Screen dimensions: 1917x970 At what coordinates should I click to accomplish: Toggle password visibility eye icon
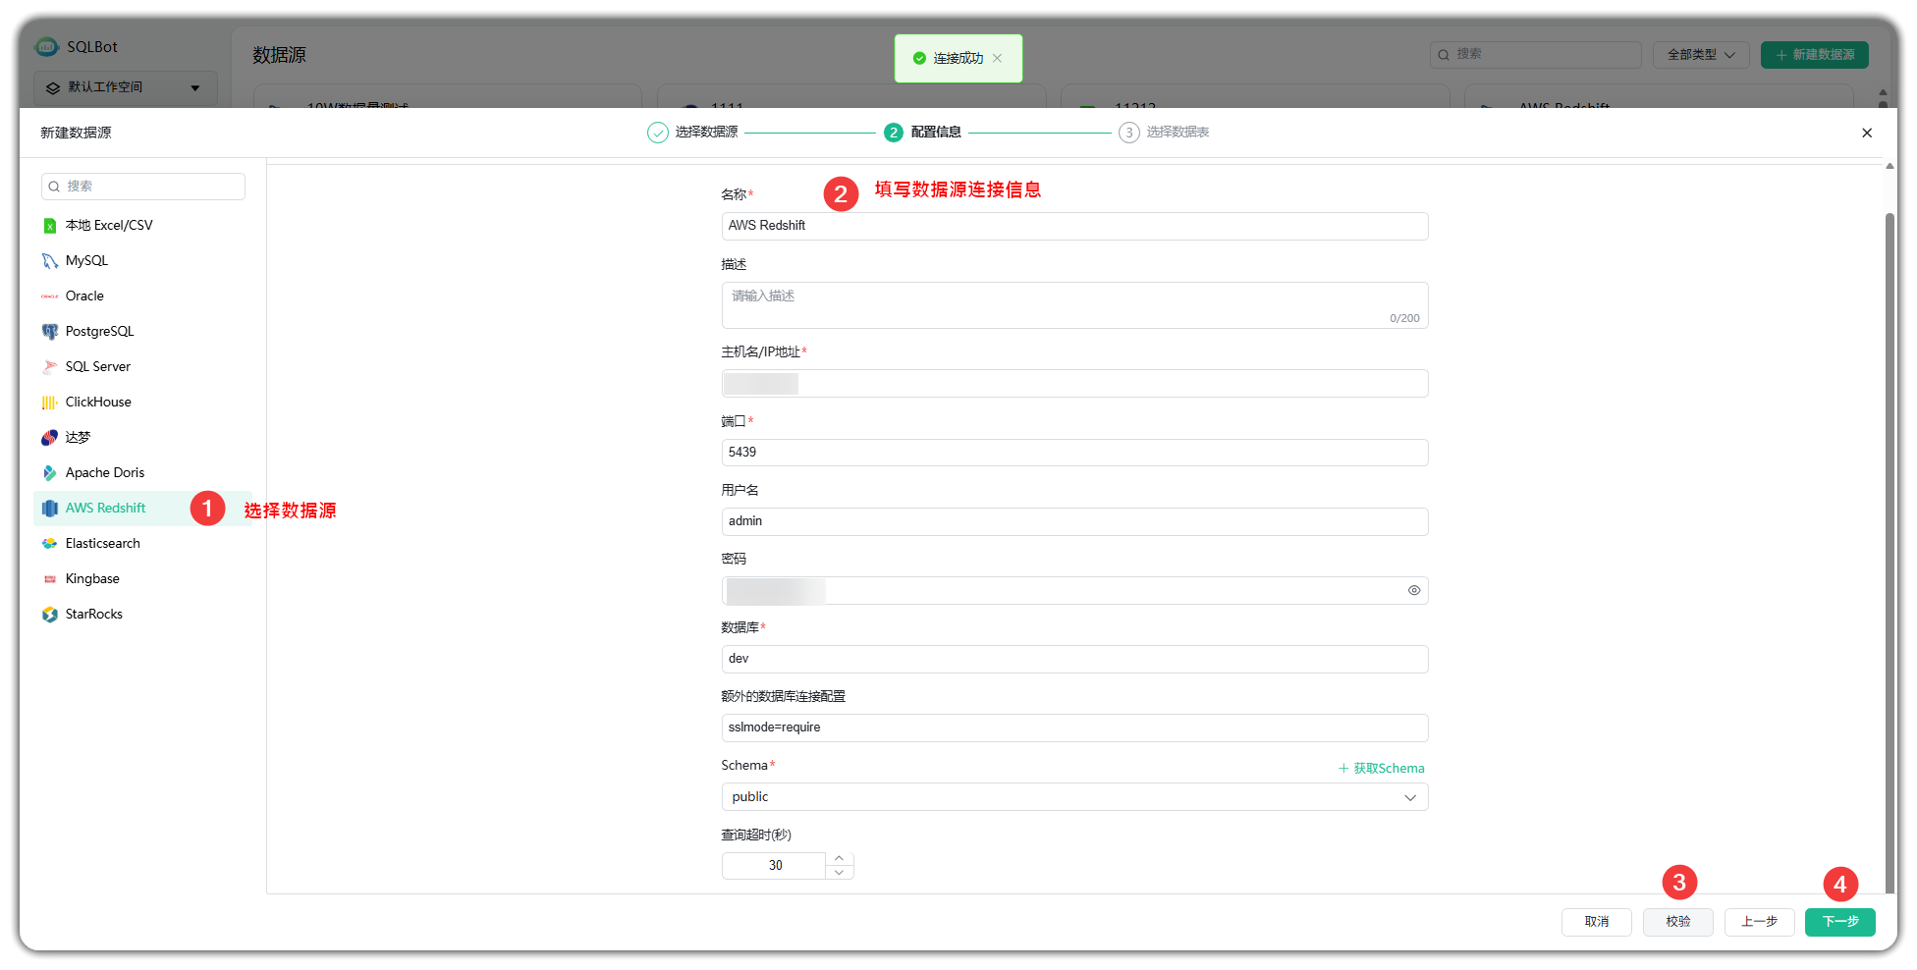[x=1413, y=590]
